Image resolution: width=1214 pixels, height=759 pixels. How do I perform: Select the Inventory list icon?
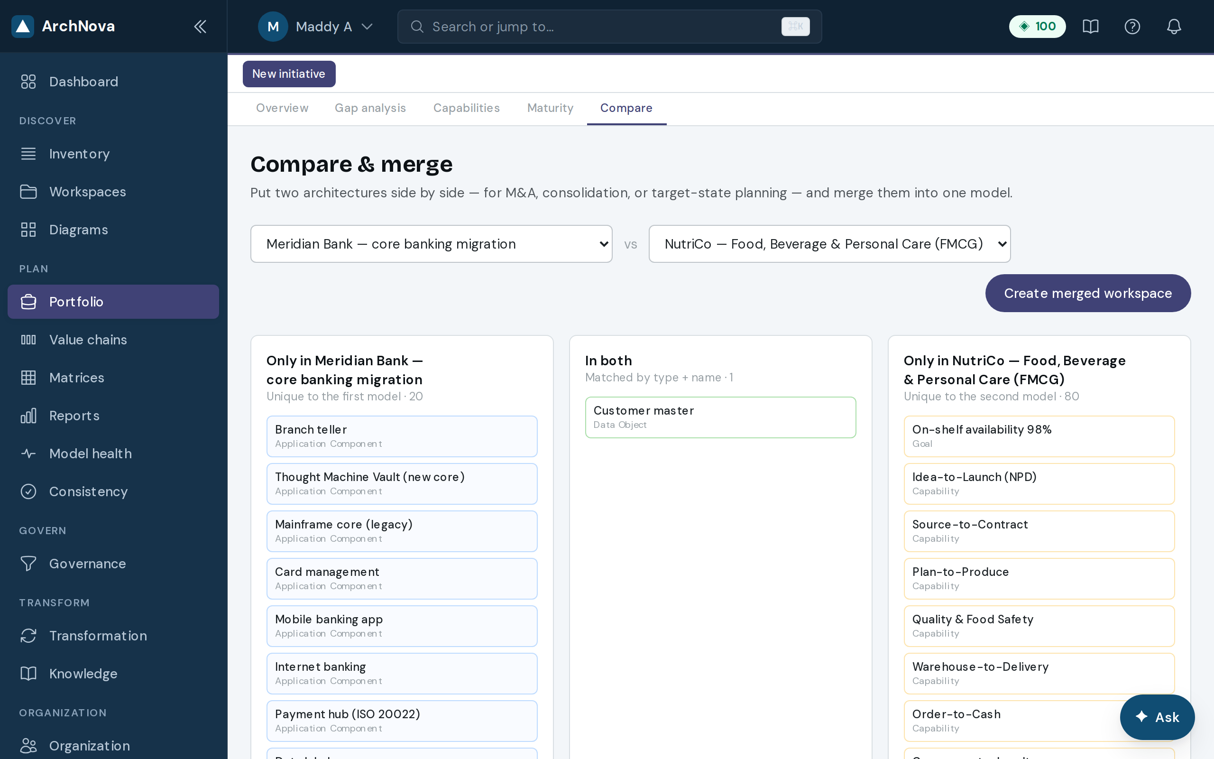click(28, 154)
